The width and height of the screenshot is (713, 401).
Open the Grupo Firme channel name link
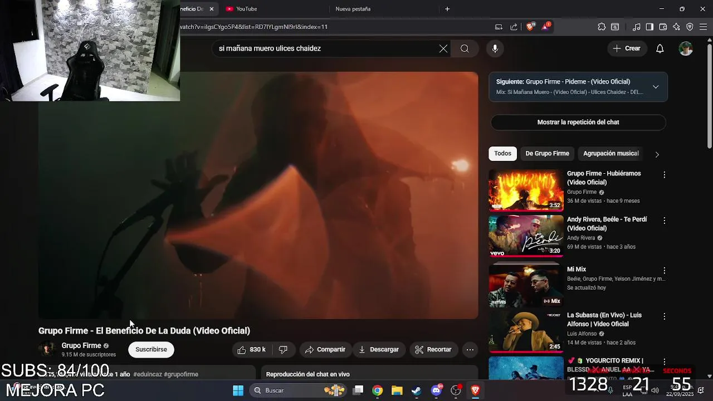tap(81, 345)
